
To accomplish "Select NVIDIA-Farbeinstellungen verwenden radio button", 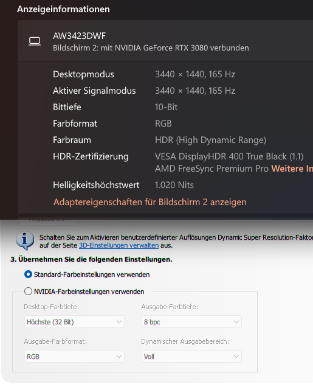I will [28, 291].
